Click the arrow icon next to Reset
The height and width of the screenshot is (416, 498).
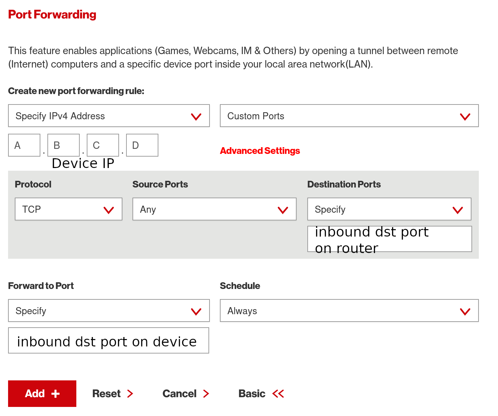click(130, 393)
